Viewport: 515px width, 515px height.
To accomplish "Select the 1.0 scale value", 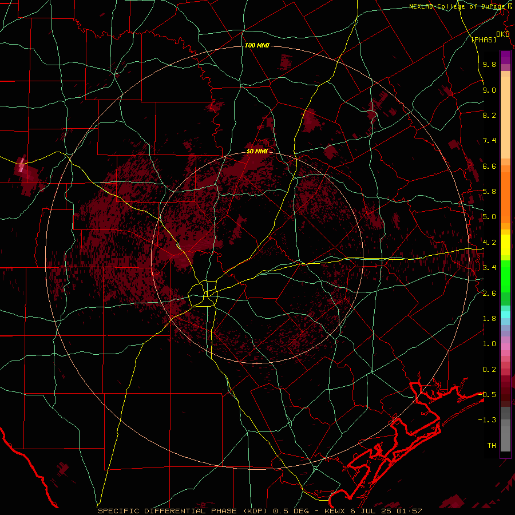I will pyautogui.click(x=489, y=344).
